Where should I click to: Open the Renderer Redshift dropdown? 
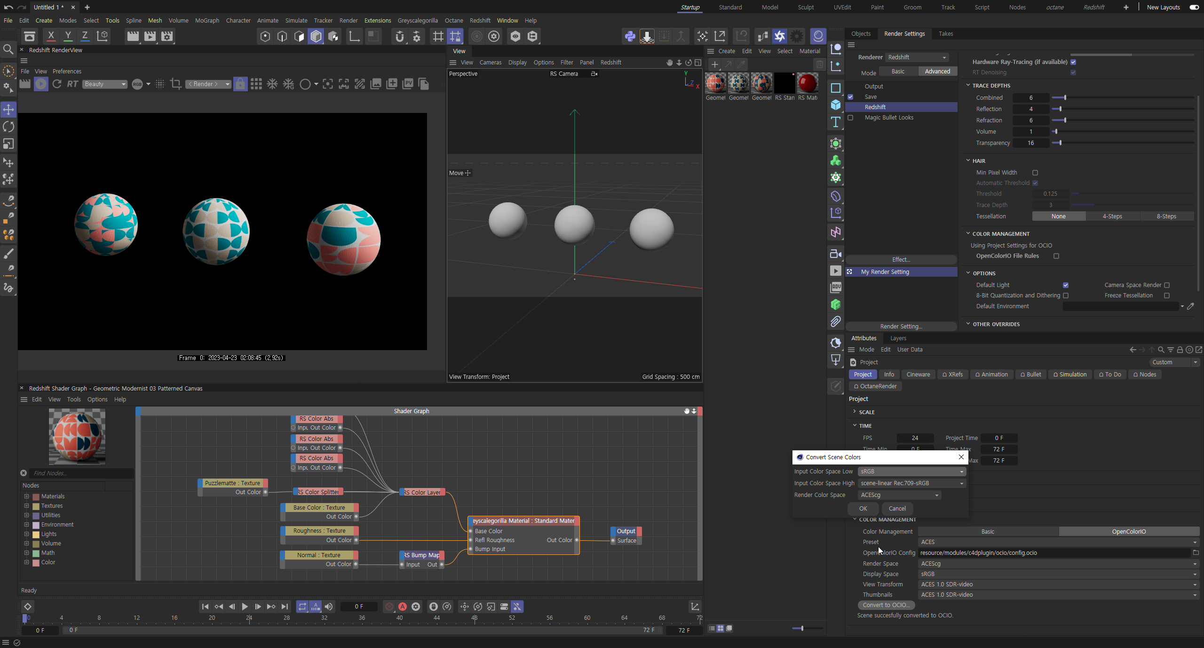click(x=917, y=57)
